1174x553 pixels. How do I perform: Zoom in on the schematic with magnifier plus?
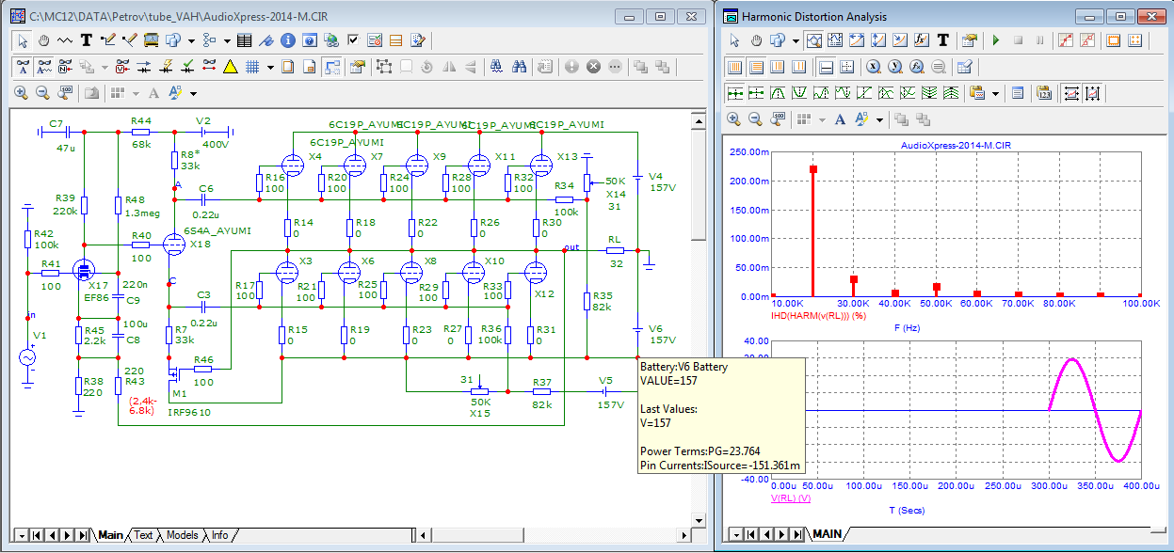21,93
